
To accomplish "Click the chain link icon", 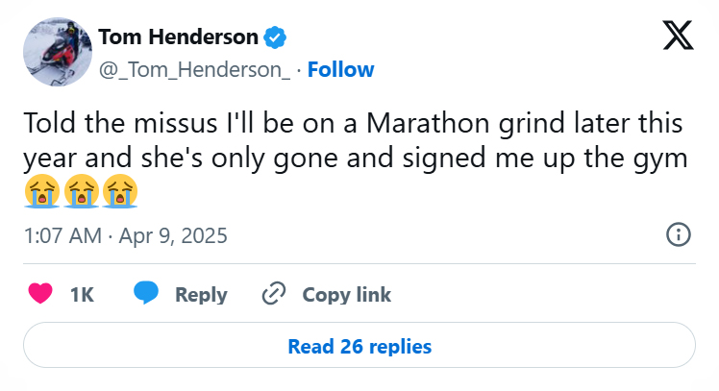I will (275, 294).
